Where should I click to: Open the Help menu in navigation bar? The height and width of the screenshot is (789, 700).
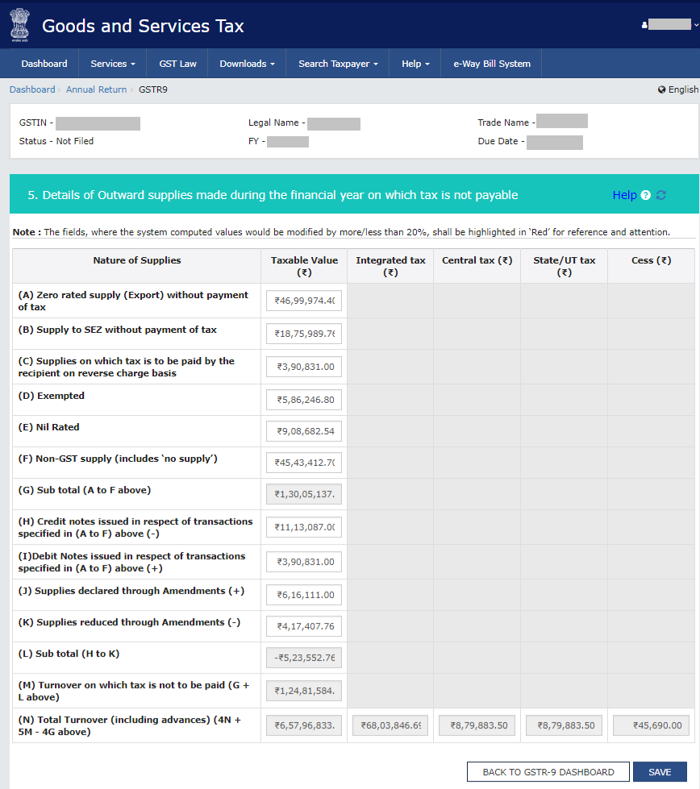(415, 64)
